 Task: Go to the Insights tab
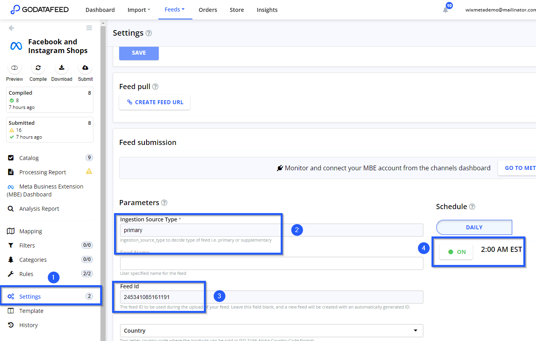pyautogui.click(x=267, y=10)
